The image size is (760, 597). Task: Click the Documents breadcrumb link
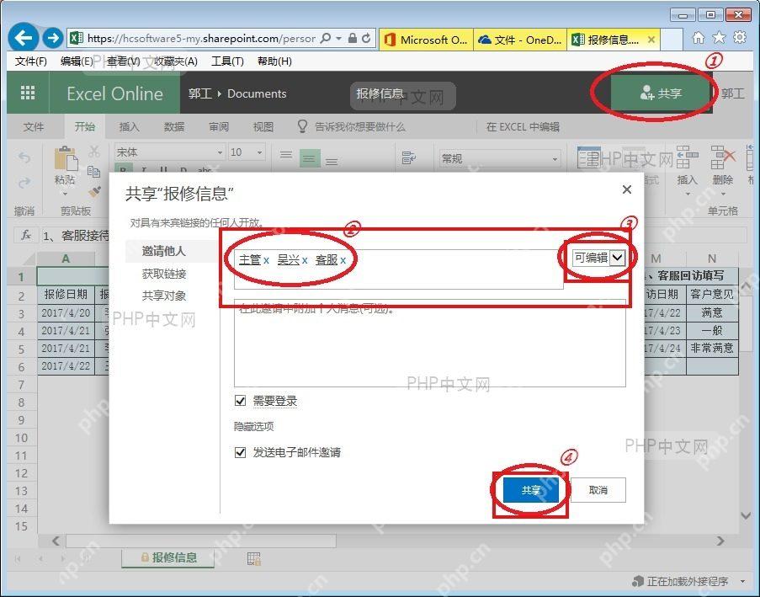[x=257, y=93]
